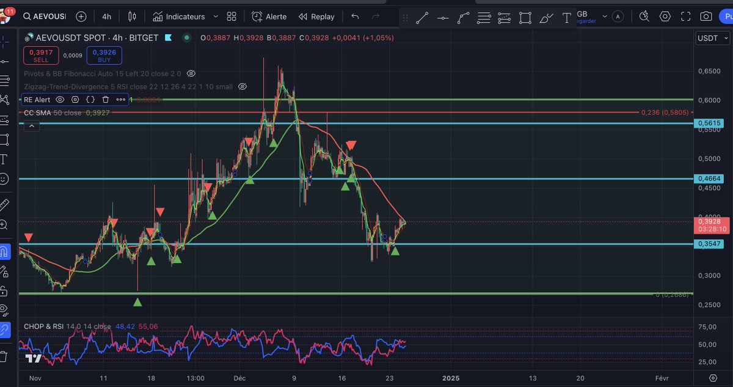Show the Pivots & BB Fibonacci indicator
Image resolution: width=733 pixels, height=387 pixels.
[x=191, y=73]
